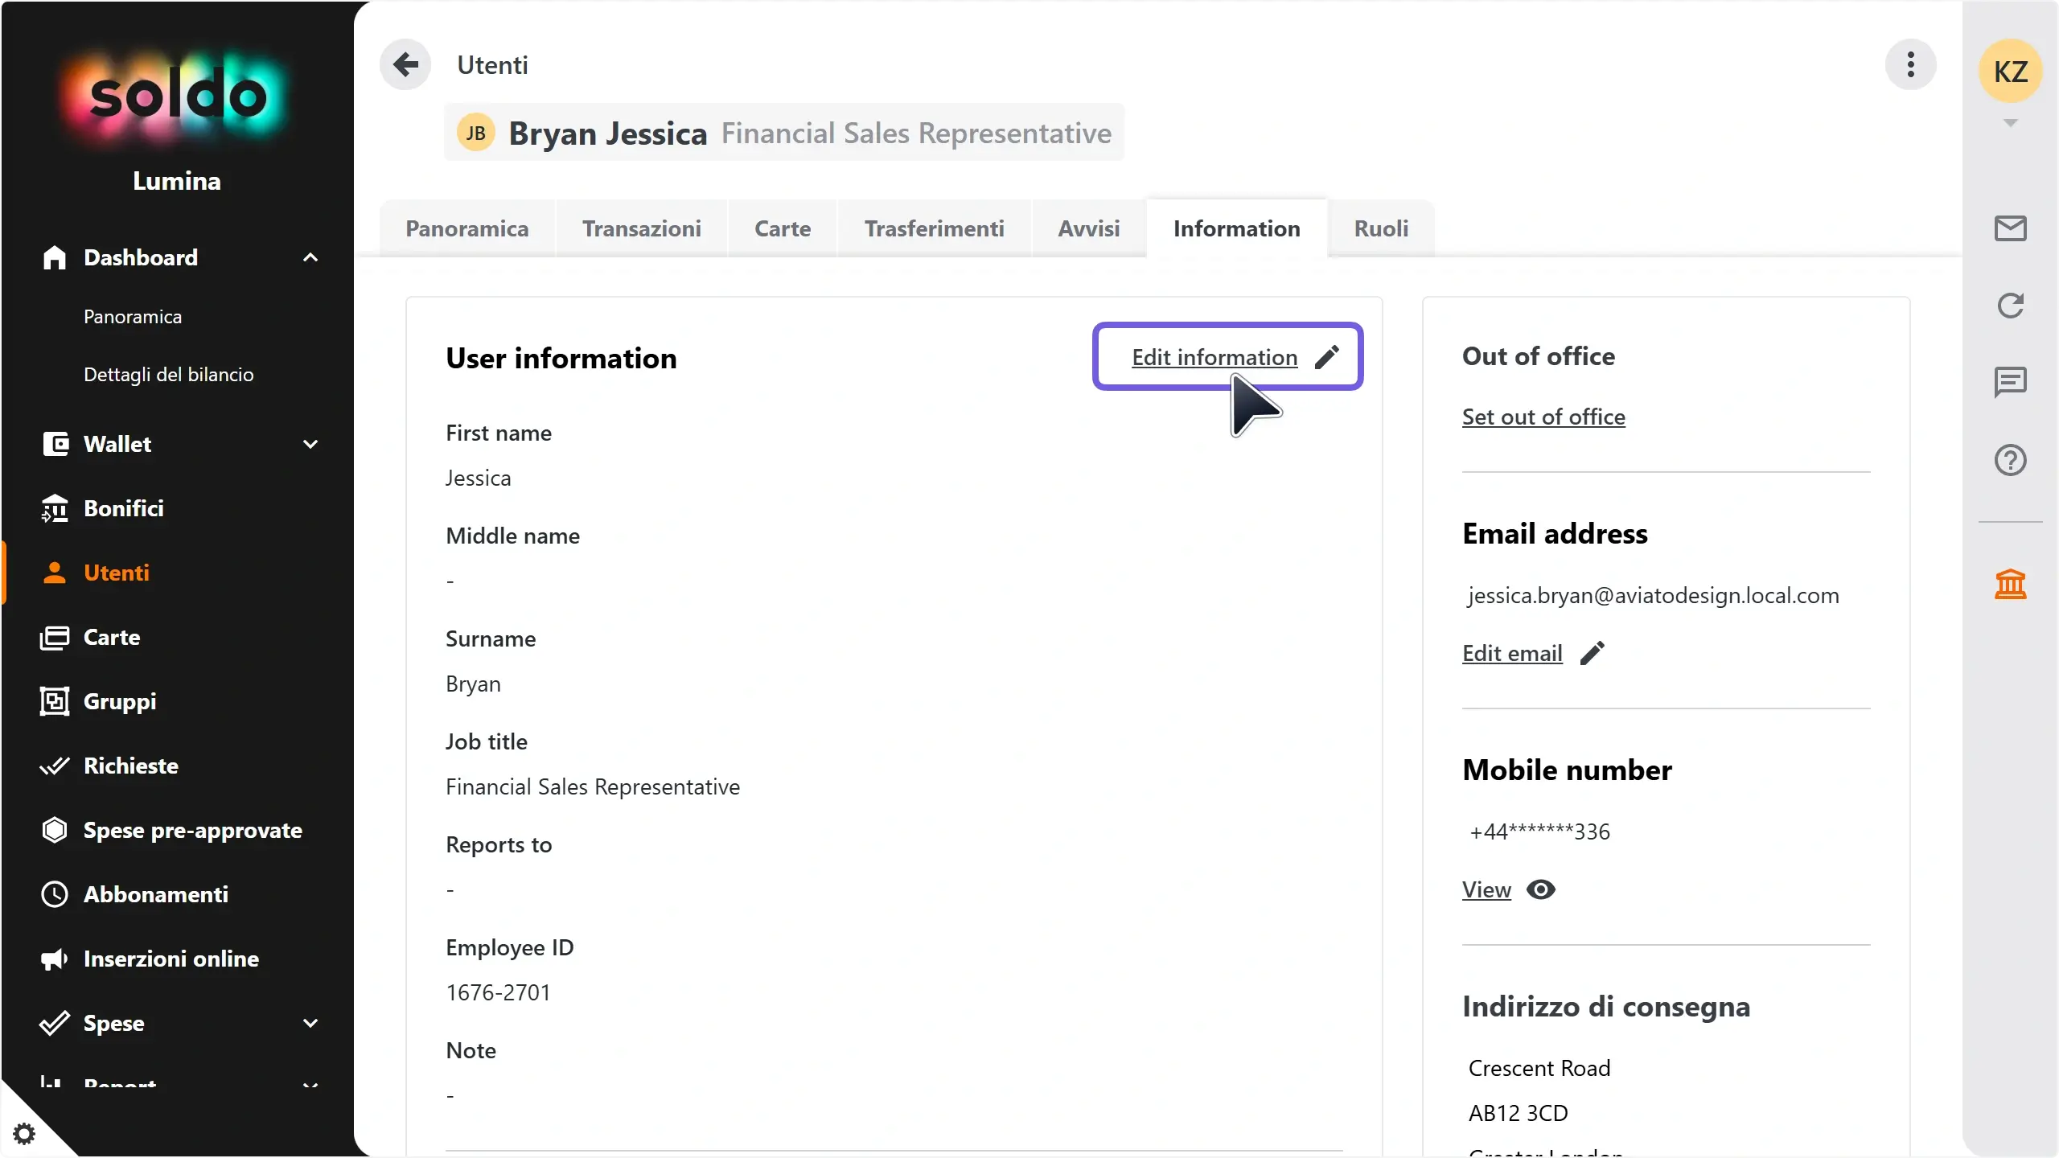The width and height of the screenshot is (2059, 1158).
Task: Click the settings gear in bottom corner
Action: [24, 1134]
